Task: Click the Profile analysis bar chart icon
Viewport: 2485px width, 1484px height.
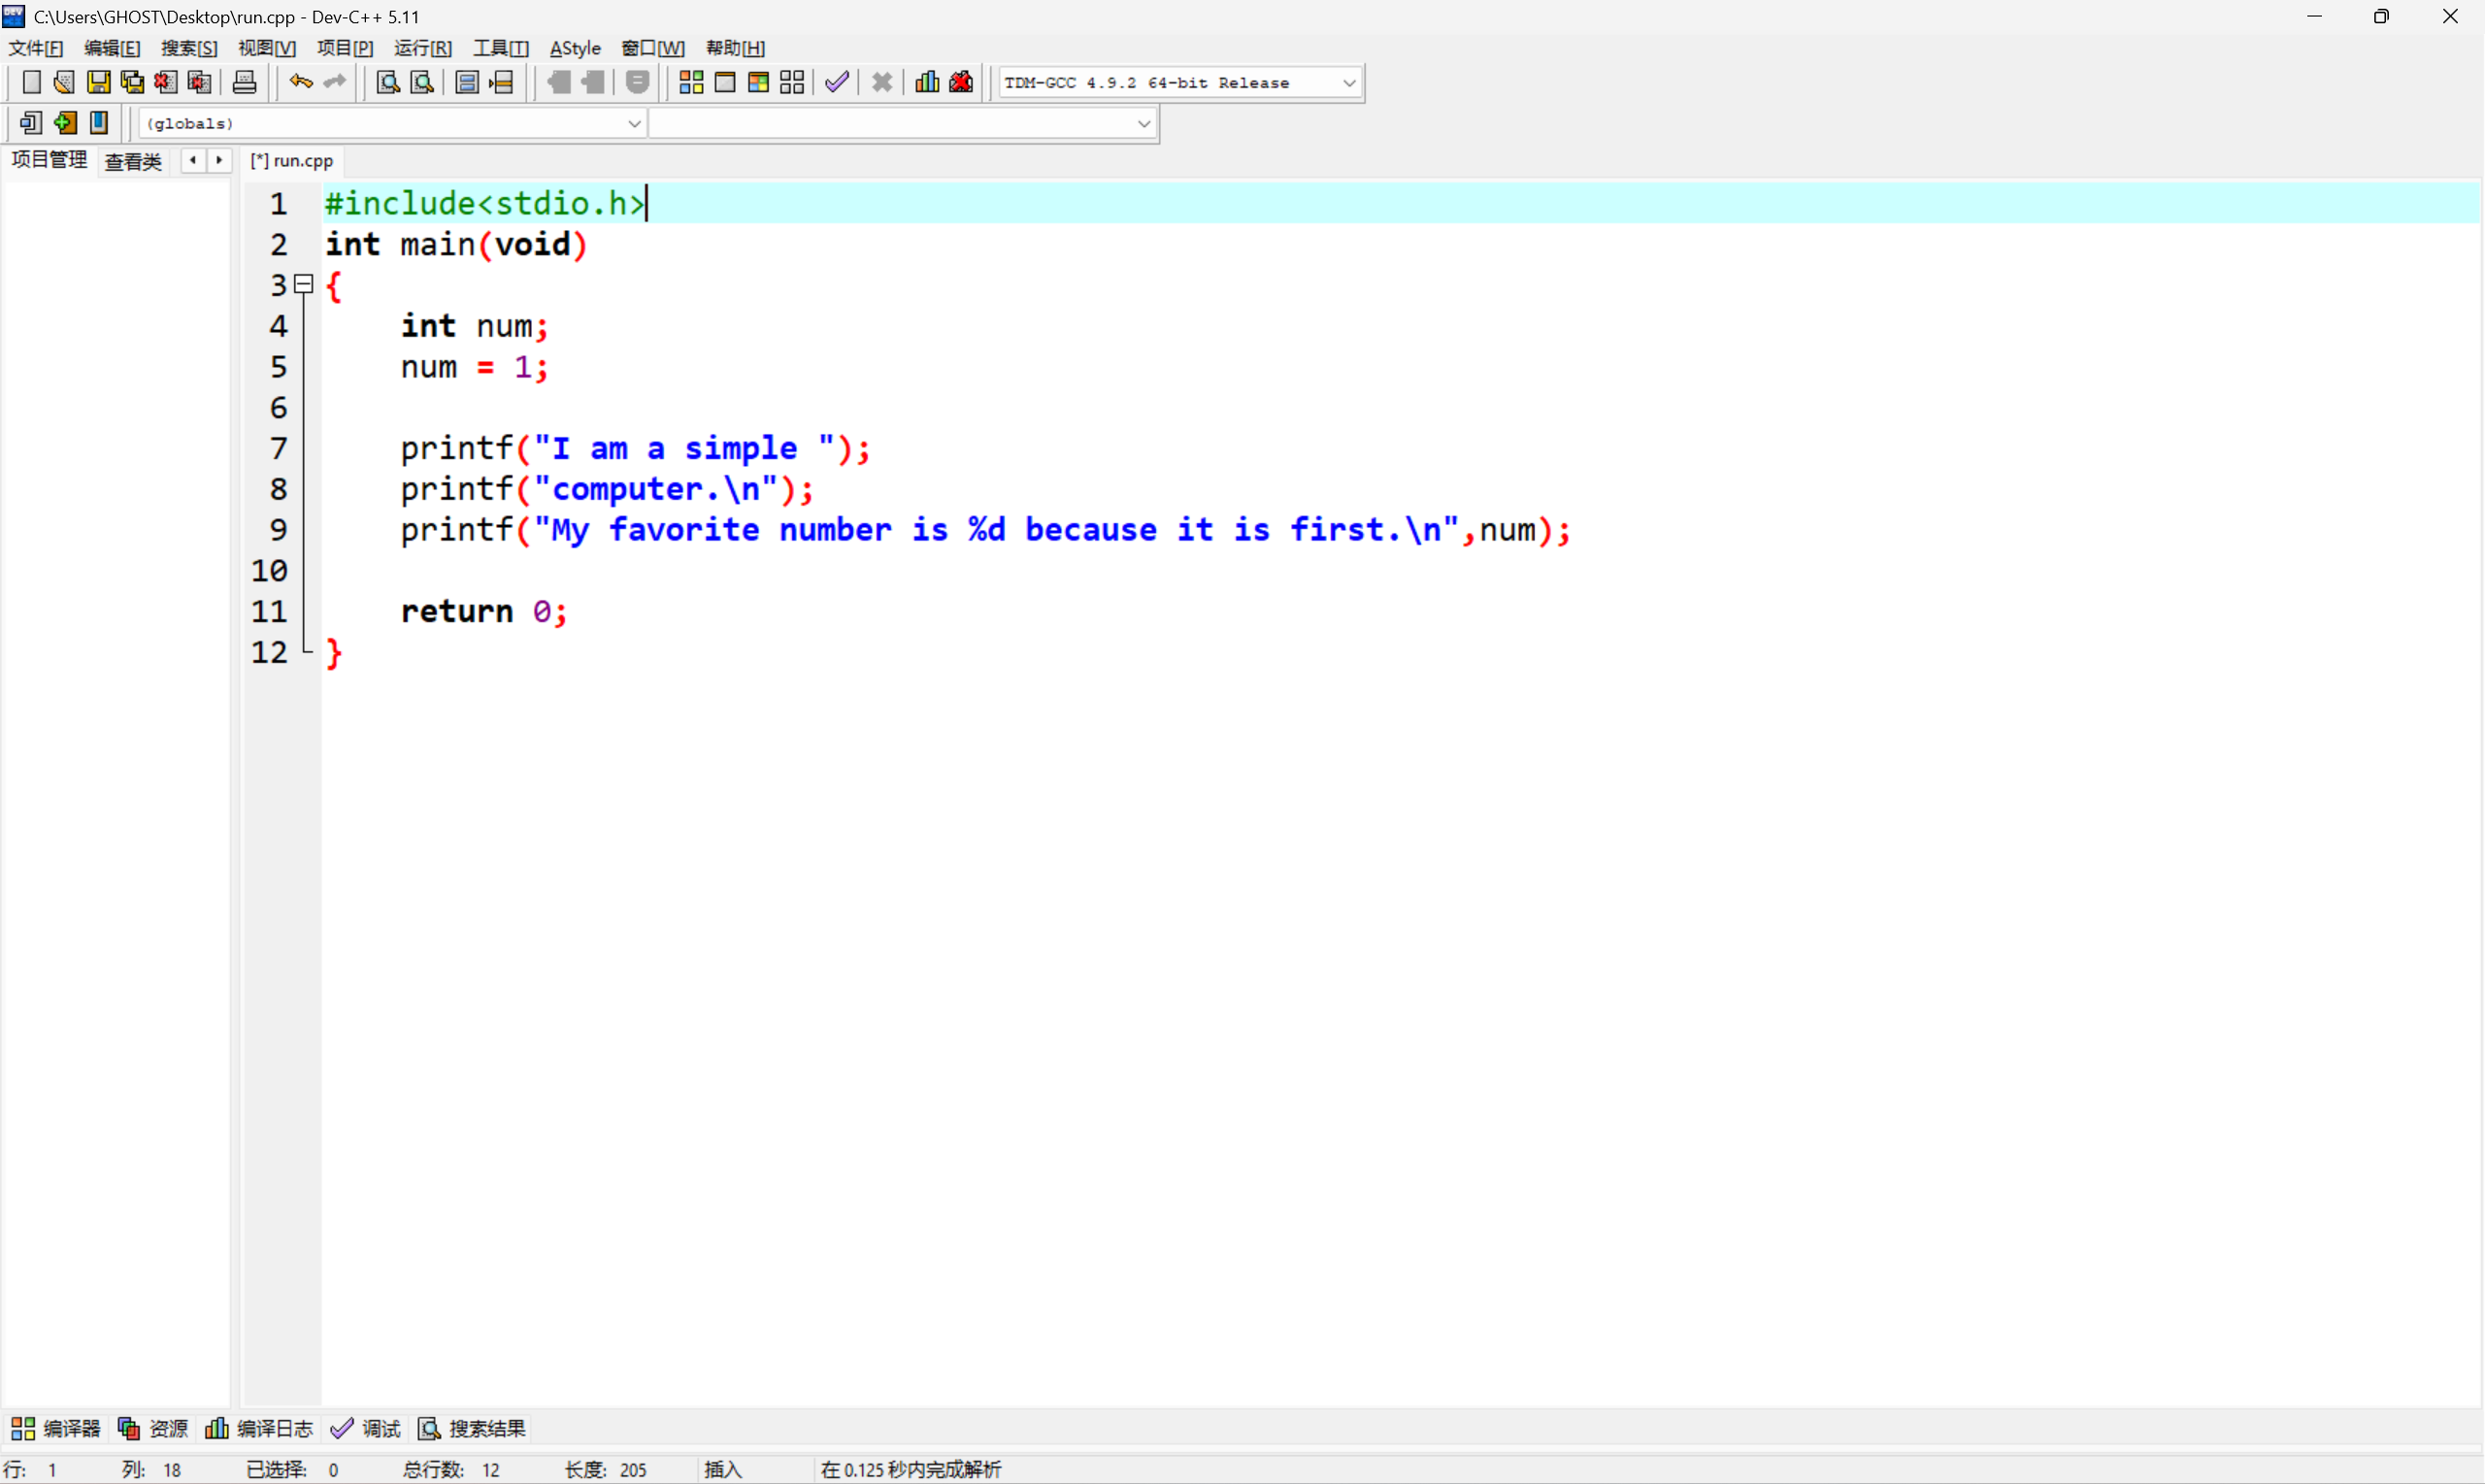Action: click(927, 83)
